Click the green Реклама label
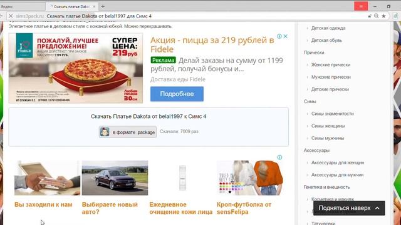Screen dimensions: 401x225 point(163,60)
